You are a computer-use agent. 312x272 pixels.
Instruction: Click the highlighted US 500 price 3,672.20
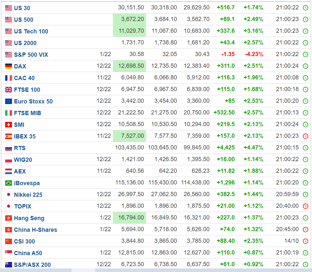pos(129,19)
